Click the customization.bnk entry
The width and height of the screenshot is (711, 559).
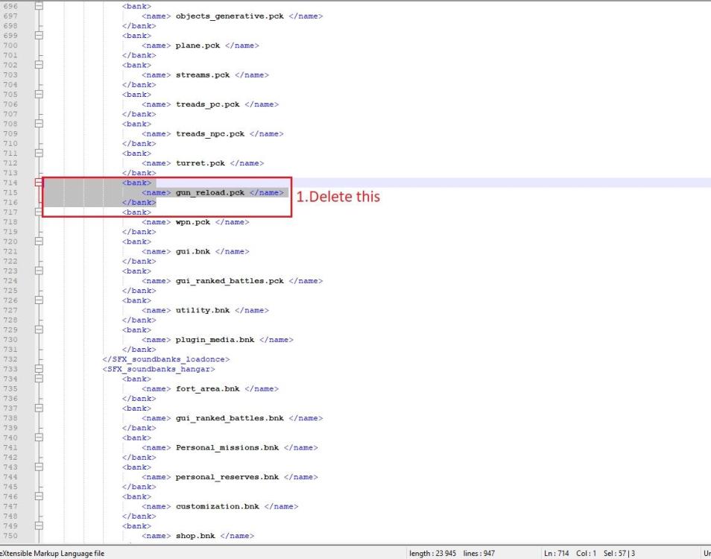217,507
